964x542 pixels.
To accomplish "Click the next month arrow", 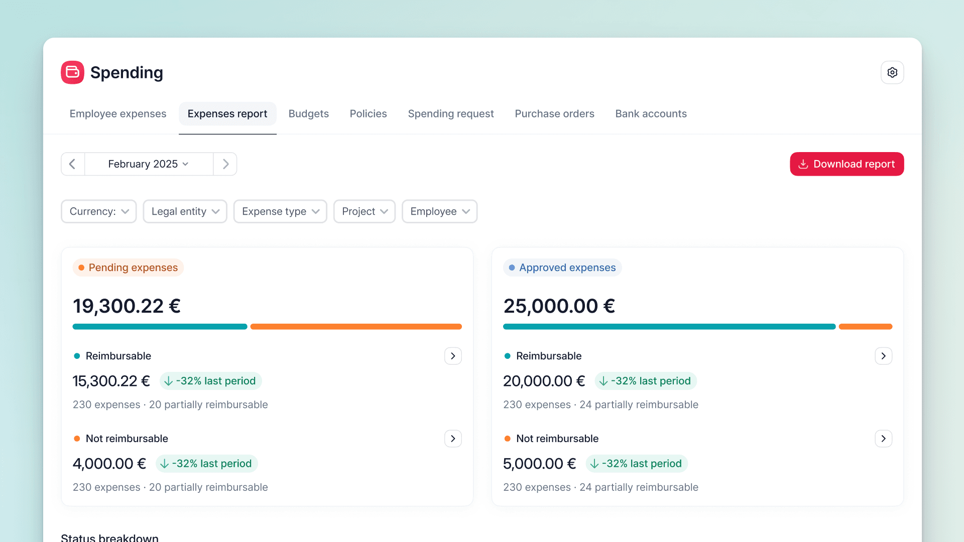I will 225,164.
